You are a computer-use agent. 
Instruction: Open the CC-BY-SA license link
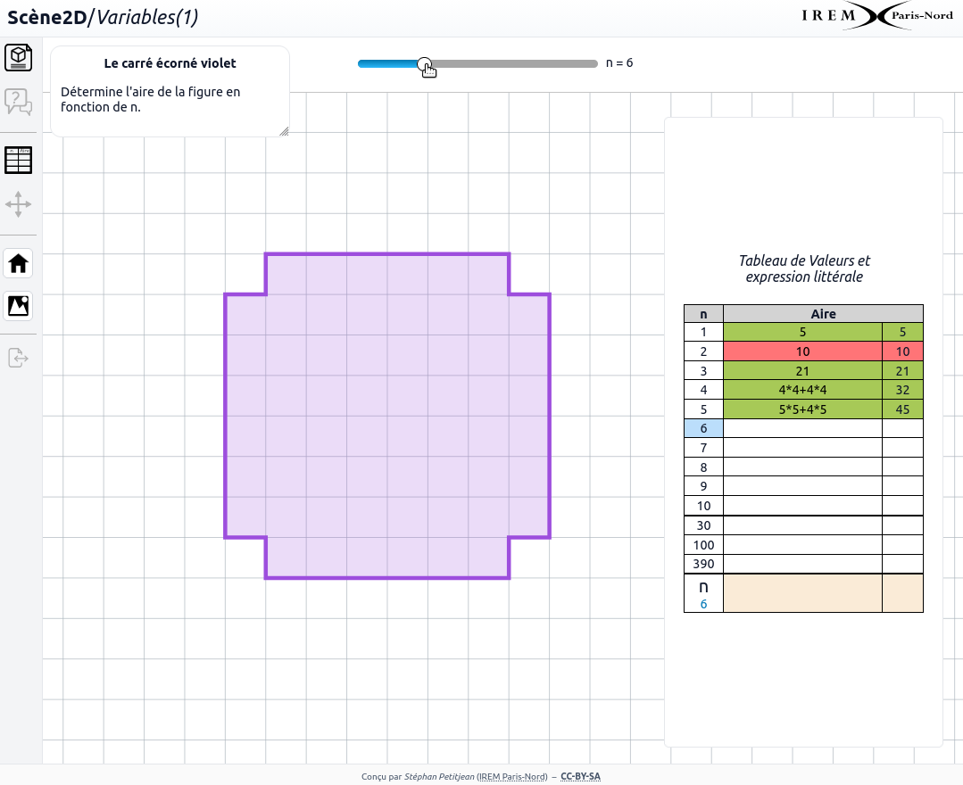click(580, 776)
